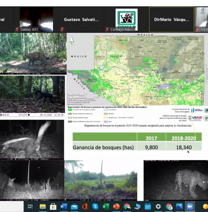Click the 2018-2020 table header cell
This screenshot has height=212, width=208.
click(184, 137)
